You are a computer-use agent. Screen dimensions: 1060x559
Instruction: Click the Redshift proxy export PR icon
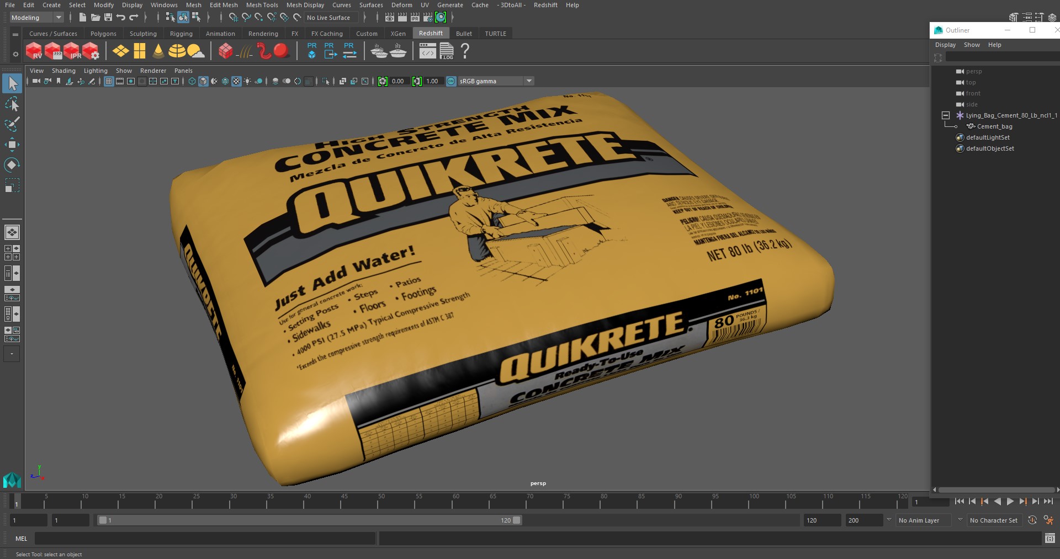330,51
